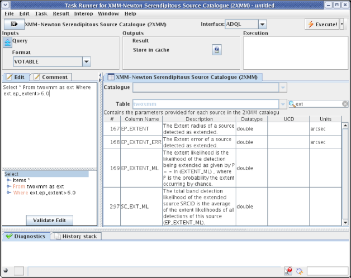Click the status bar error indicator icon

(288, 271)
